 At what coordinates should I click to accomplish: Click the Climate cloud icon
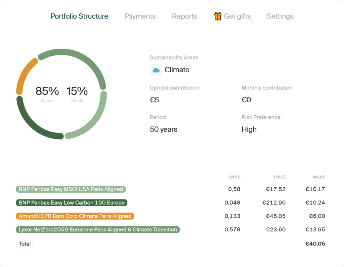(x=156, y=70)
